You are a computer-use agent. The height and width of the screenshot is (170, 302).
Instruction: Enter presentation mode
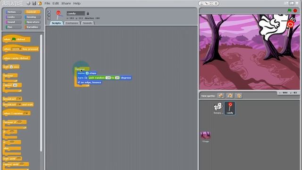point(297,3)
